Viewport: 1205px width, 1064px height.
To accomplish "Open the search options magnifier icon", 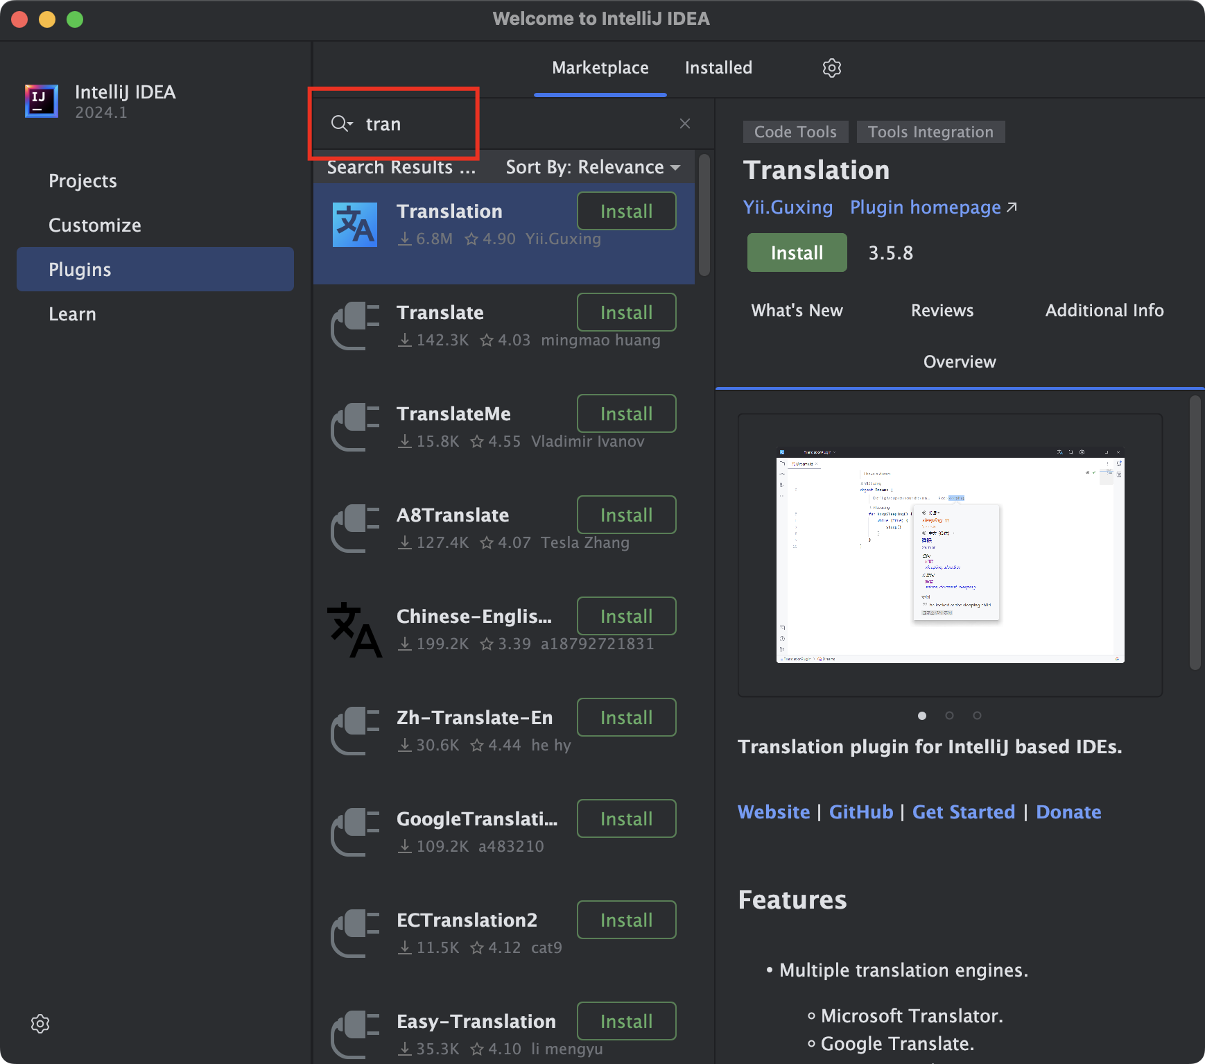I will (342, 123).
